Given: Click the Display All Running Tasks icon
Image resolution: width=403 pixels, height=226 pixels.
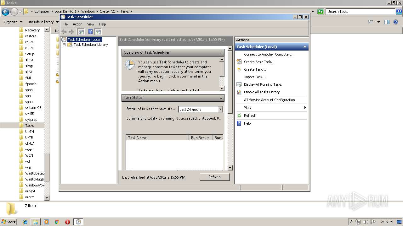Looking at the screenshot, I should [239, 84].
